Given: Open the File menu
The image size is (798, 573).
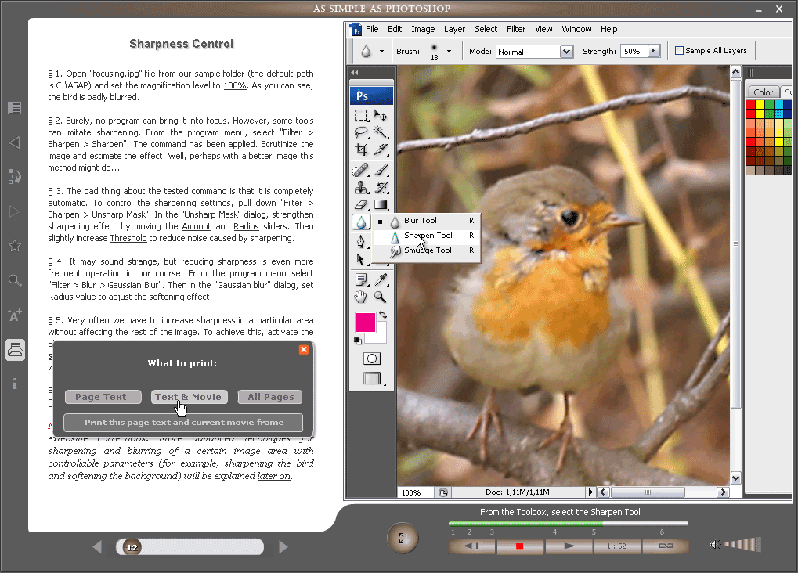Looking at the screenshot, I should [372, 29].
